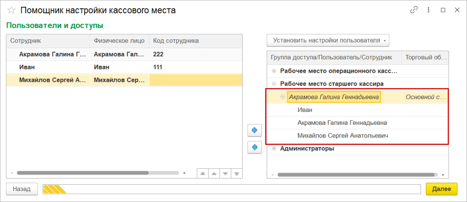
Task: Collapse the Акрамова Галина Геннадьевна node
Action: 283,97
